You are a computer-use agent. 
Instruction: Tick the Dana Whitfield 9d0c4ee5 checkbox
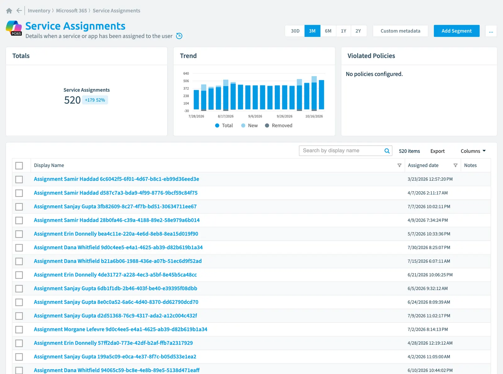(19, 248)
